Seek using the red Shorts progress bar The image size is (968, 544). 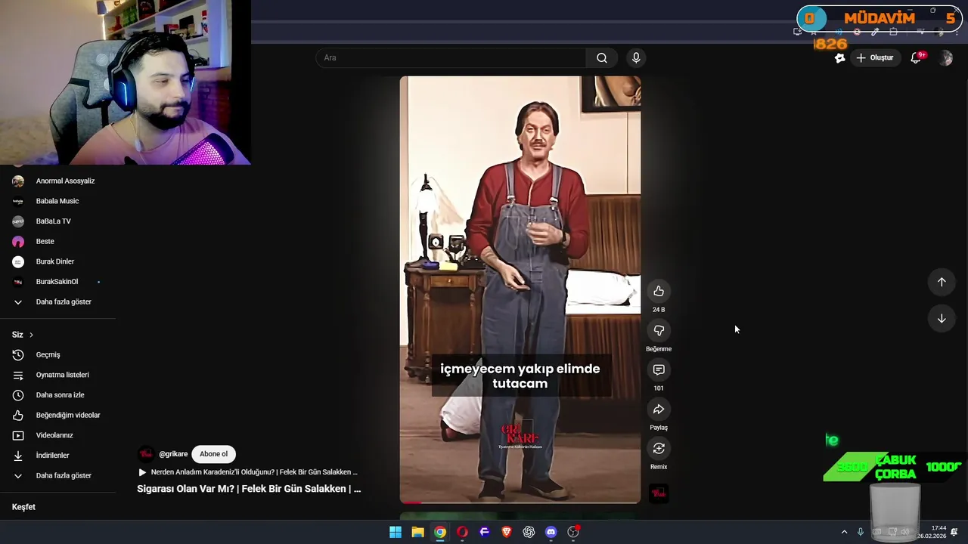[520, 502]
